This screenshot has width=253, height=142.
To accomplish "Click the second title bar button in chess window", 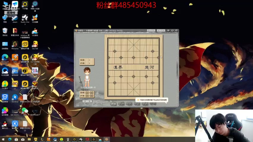I will [x=161, y=30].
